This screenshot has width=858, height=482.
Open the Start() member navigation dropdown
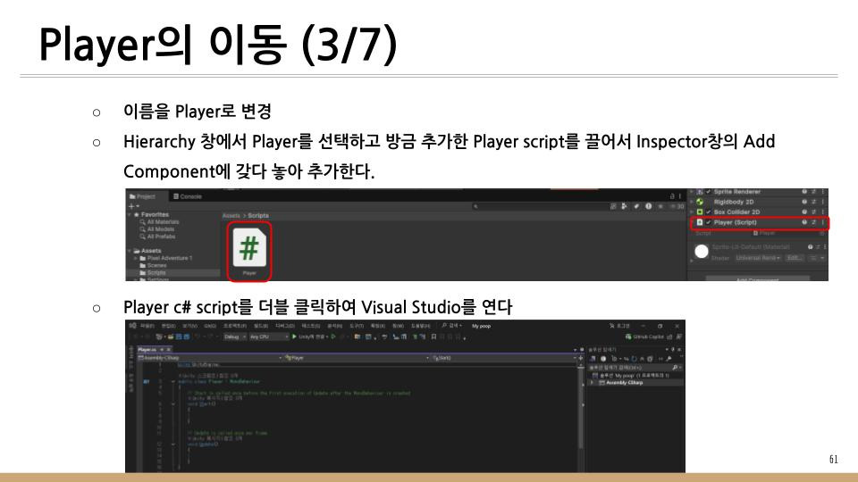coord(503,358)
